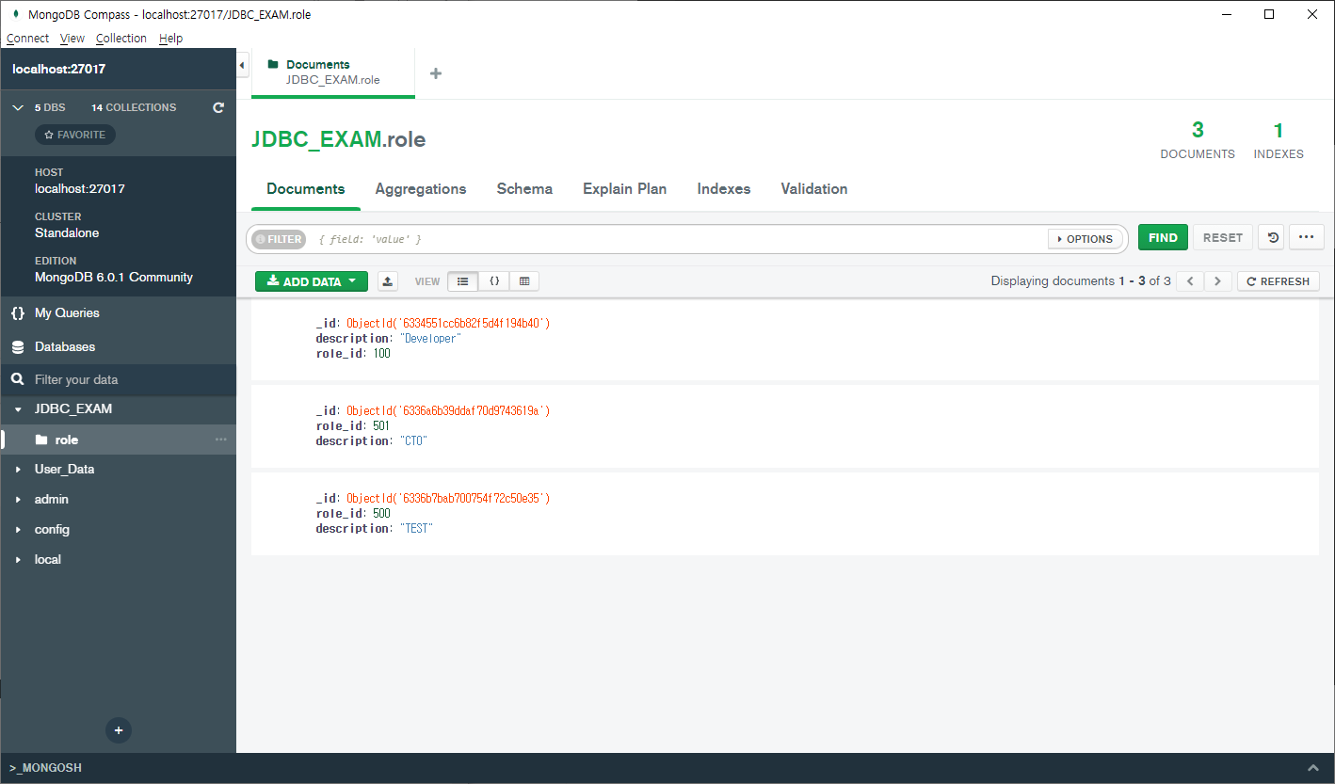Image resolution: width=1335 pixels, height=784 pixels.
Task: Open a new tab with plus icon
Action: point(435,73)
